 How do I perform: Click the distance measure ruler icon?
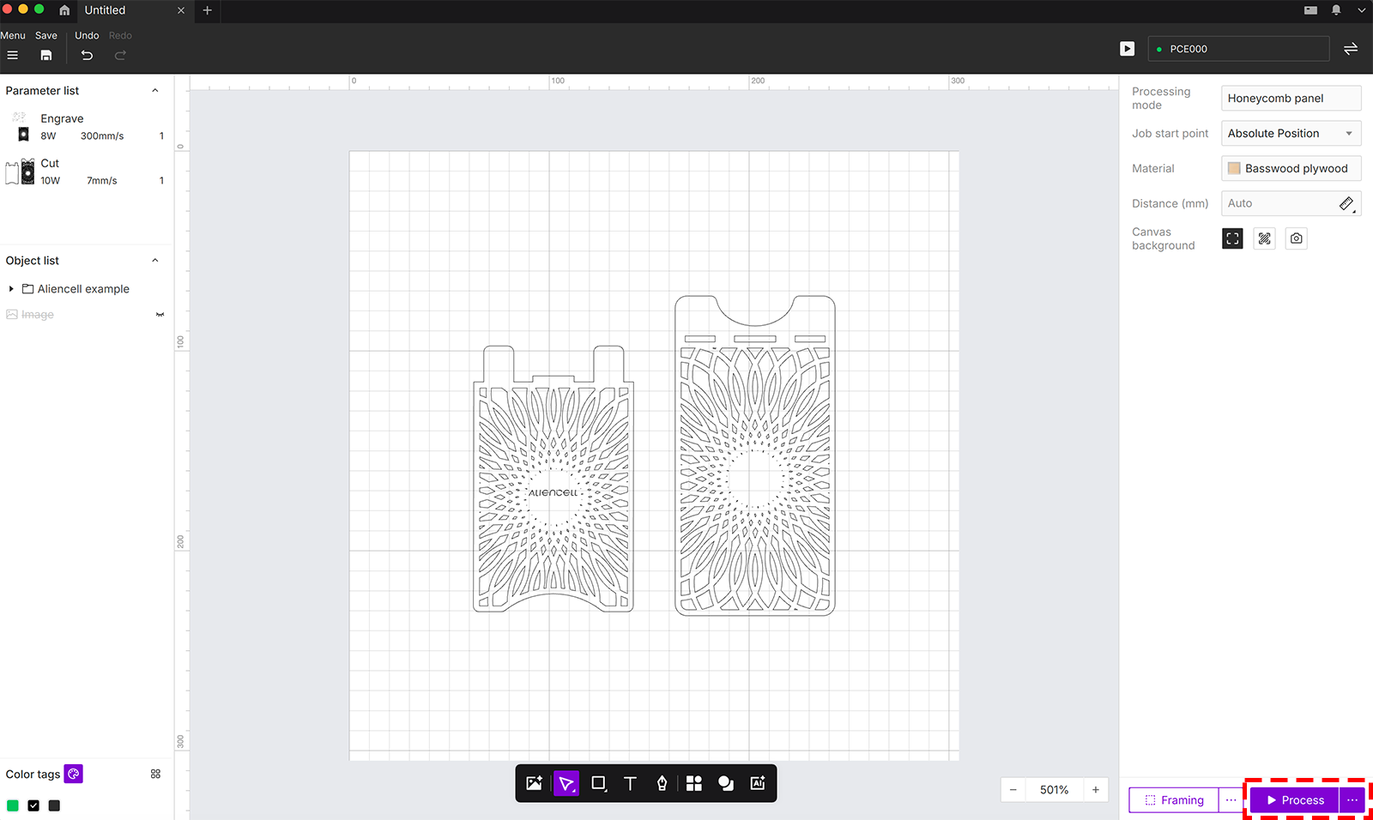pyautogui.click(x=1346, y=203)
